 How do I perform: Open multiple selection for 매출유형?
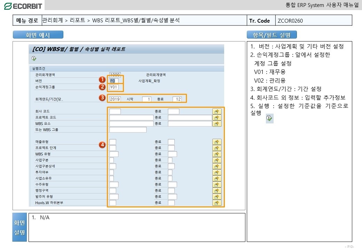point(217,142)
